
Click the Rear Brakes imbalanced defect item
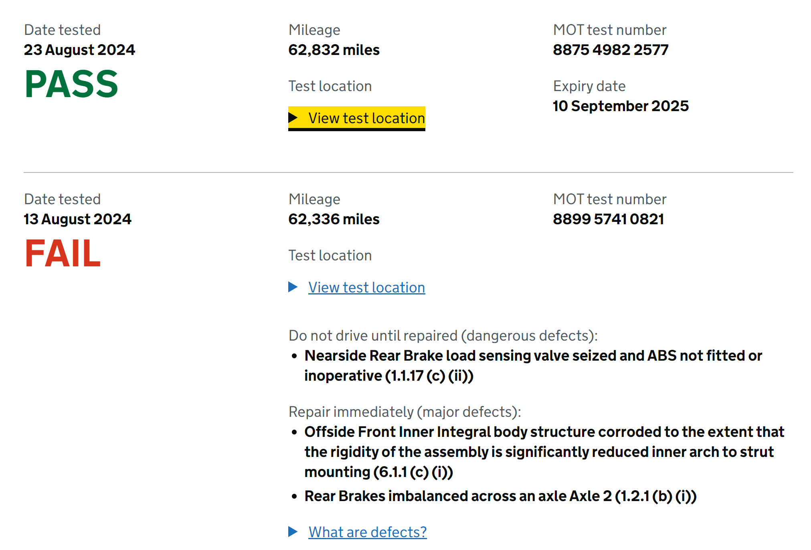(x=500, y=496)
